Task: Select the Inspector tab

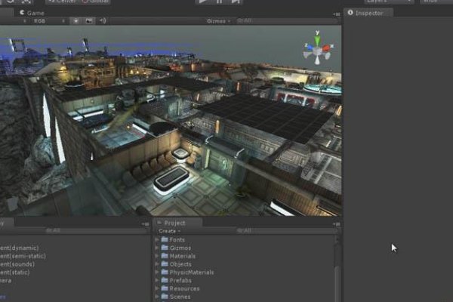Action: tap(369, 13)
